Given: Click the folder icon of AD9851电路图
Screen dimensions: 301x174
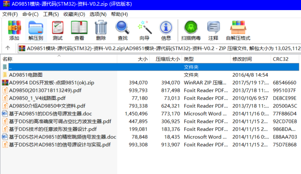Looking at the screenshot, I should coord(5,75).
